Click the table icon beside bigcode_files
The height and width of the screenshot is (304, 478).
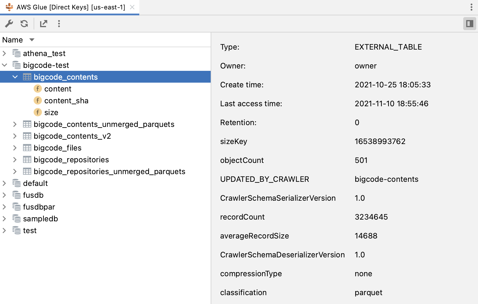point(27,148)
